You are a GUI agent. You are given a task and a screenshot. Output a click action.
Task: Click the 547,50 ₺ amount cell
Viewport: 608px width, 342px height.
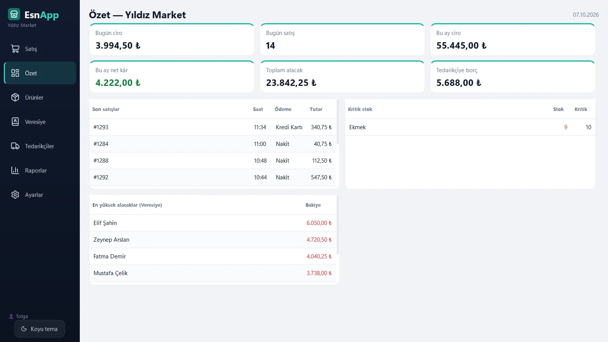[321, 177]
